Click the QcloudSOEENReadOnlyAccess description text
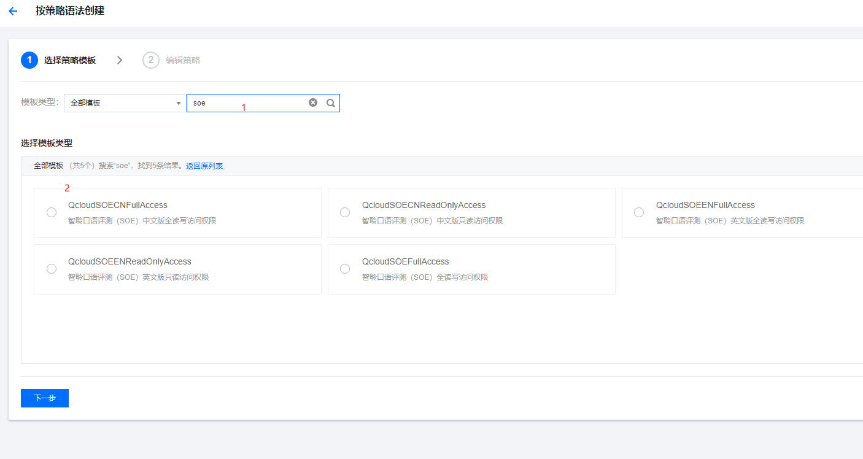The height and width of the screenshot is (459, 863). coord(138,277)
